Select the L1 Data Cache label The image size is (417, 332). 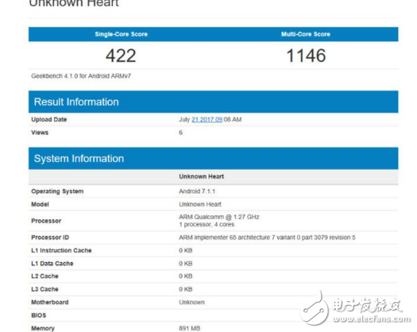tap(52, 264)
